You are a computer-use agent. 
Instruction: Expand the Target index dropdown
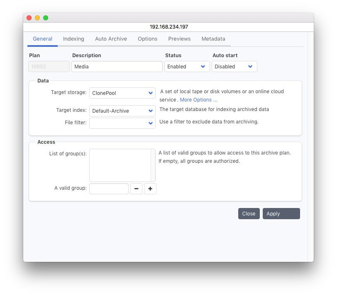coord(122,111)
